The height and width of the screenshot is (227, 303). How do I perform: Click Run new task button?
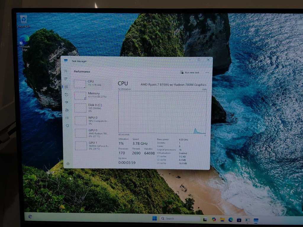[190, 72]
